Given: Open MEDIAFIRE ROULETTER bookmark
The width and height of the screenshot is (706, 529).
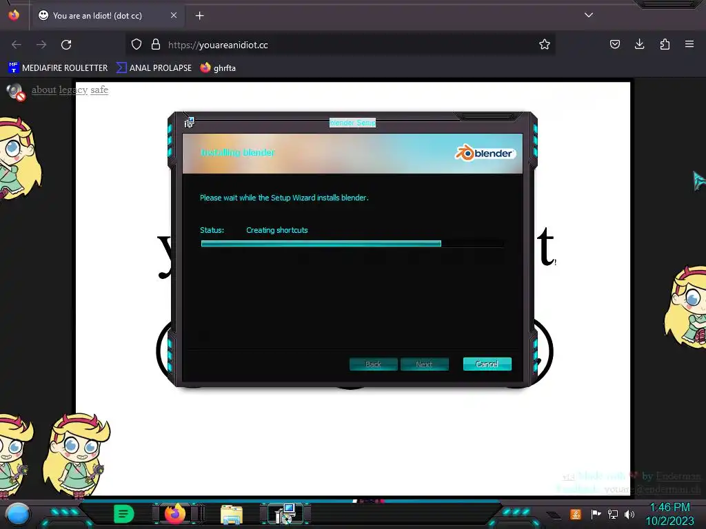Looking at the screenshot, I should [x=58, y=68].
